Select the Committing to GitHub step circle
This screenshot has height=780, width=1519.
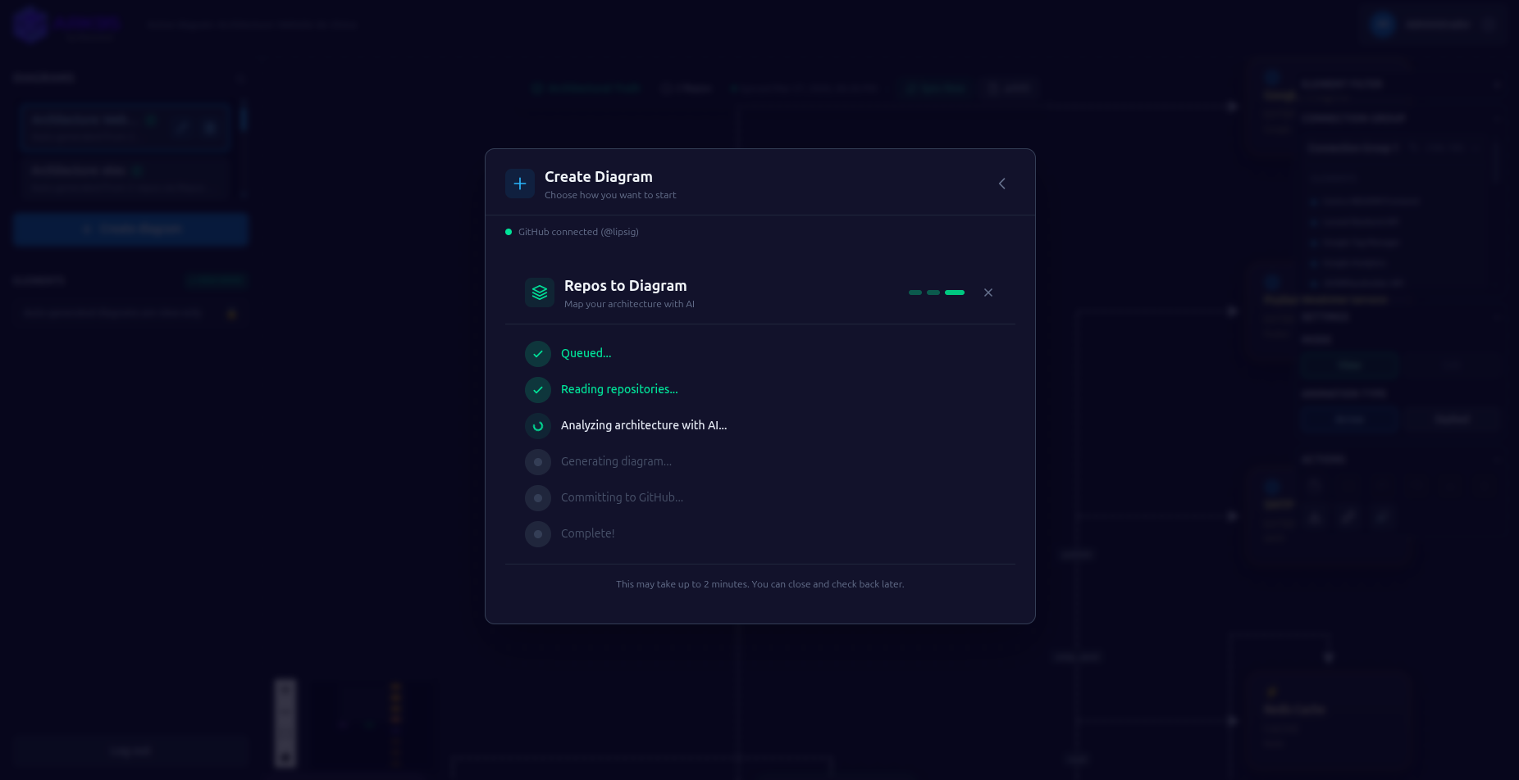tap(538, 497)
